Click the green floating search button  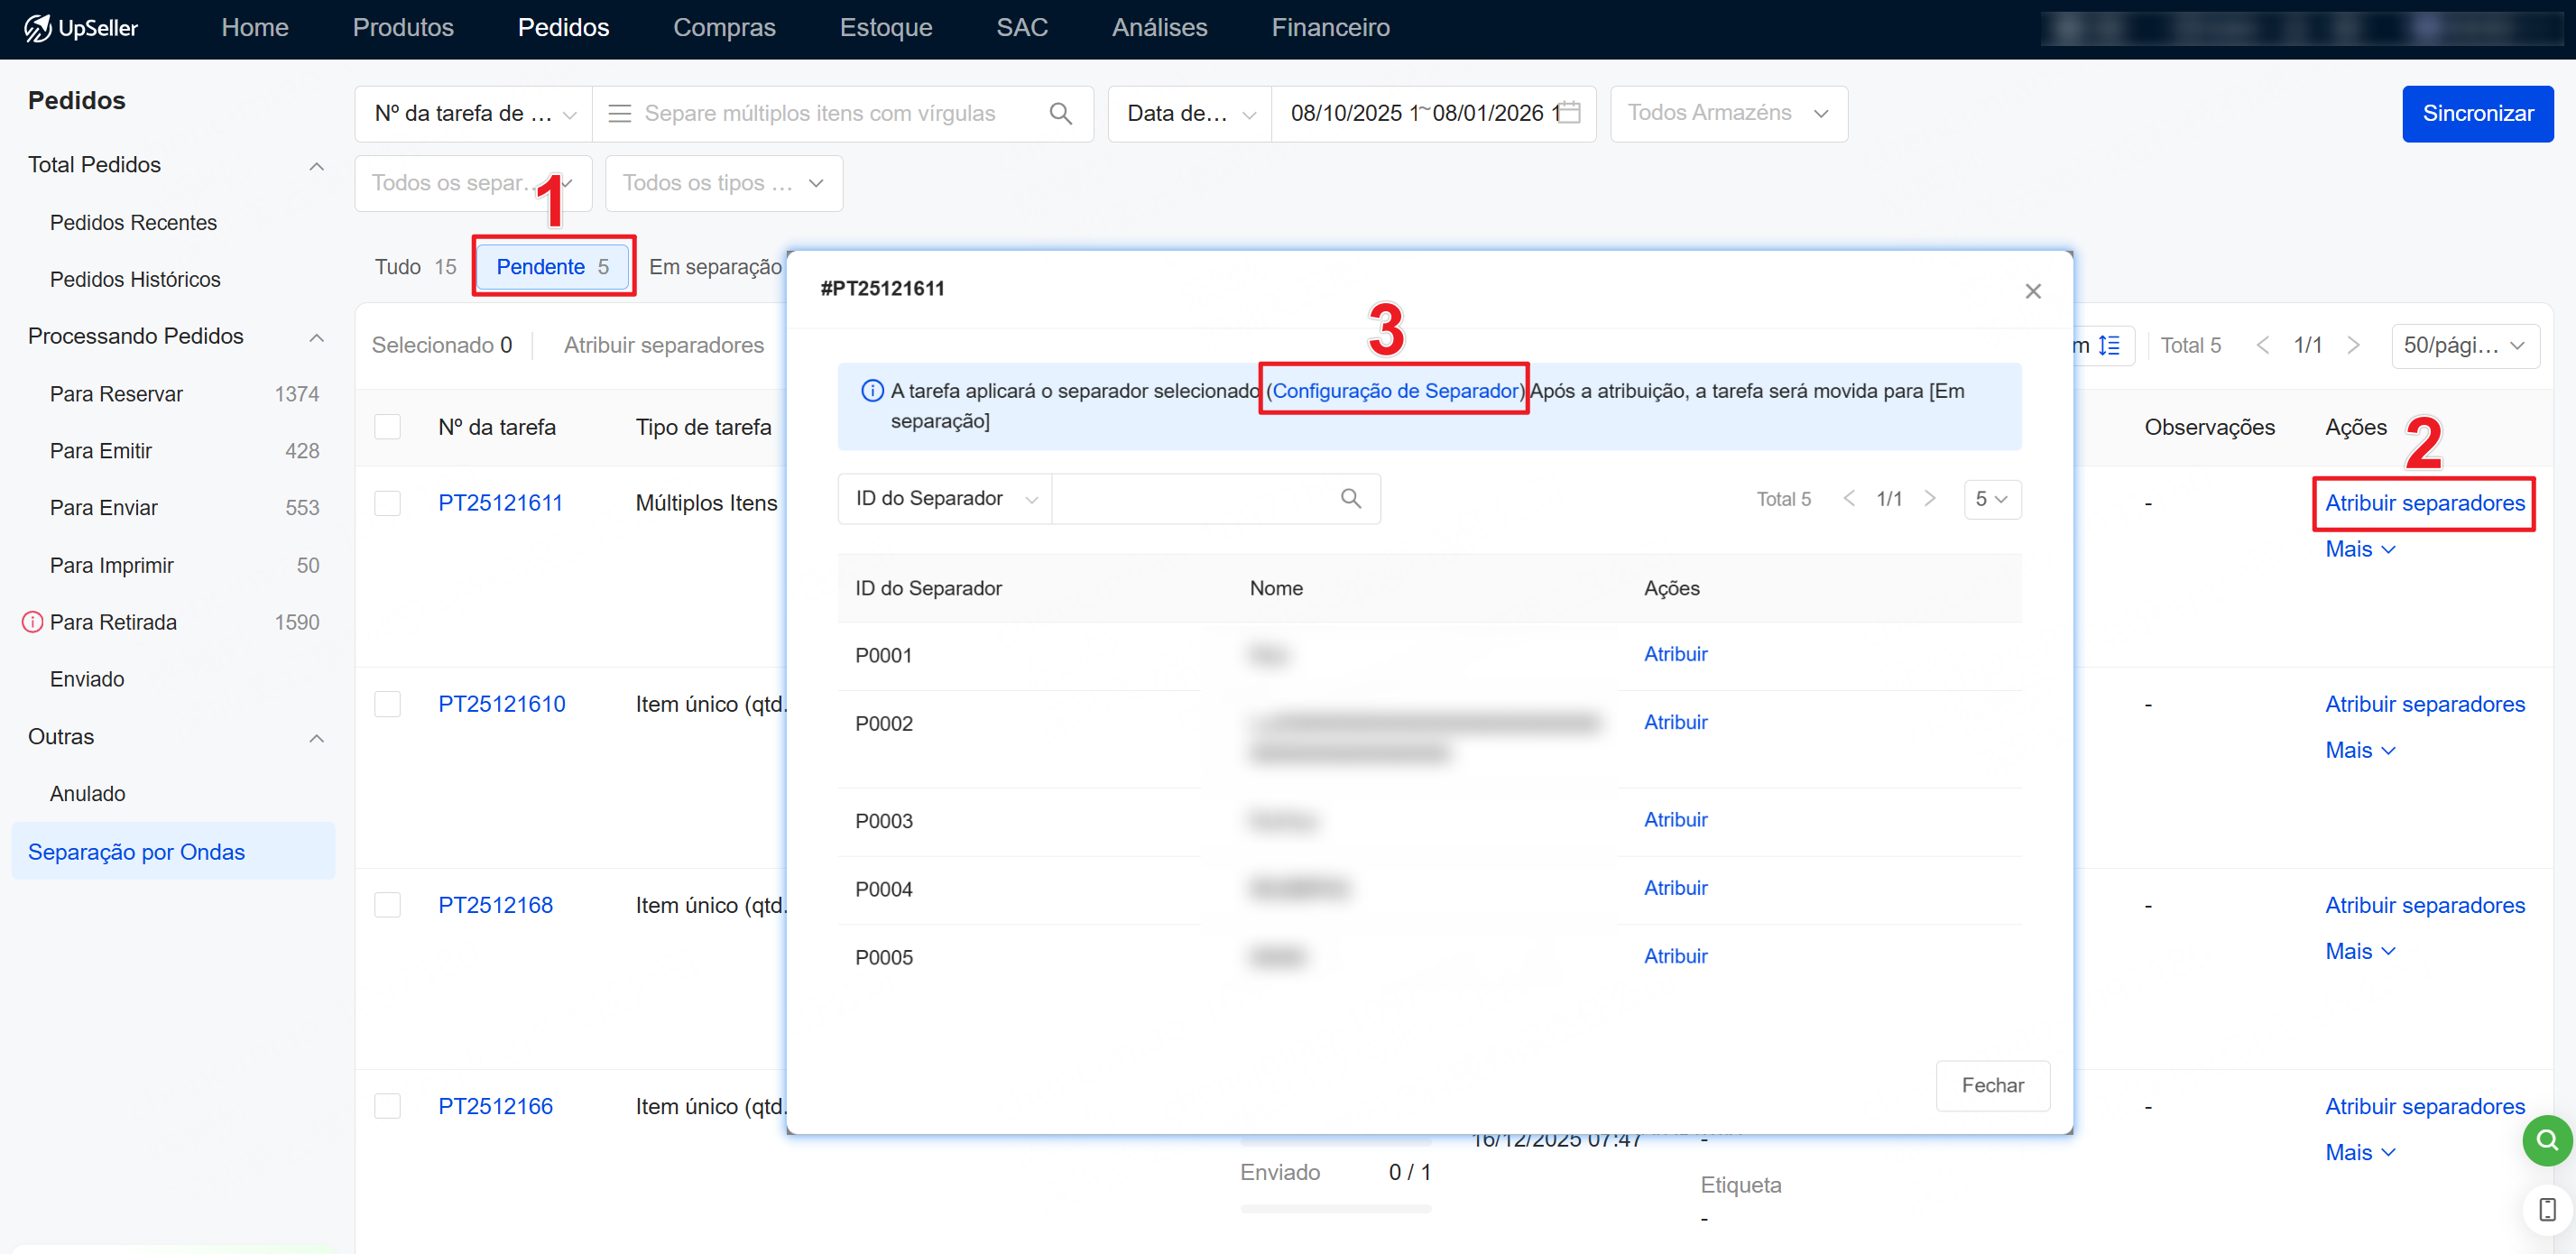(2546, 1140)
